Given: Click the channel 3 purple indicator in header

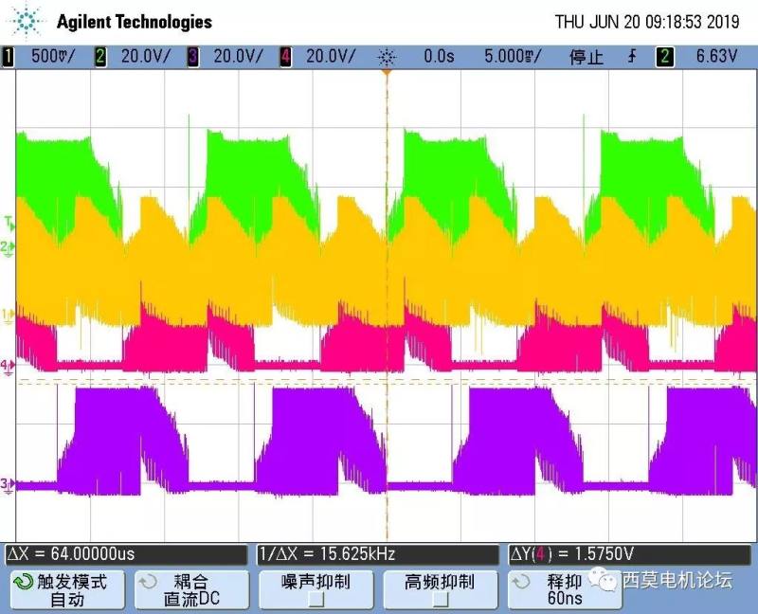Looking at the screenshot, I should (193, 57).
